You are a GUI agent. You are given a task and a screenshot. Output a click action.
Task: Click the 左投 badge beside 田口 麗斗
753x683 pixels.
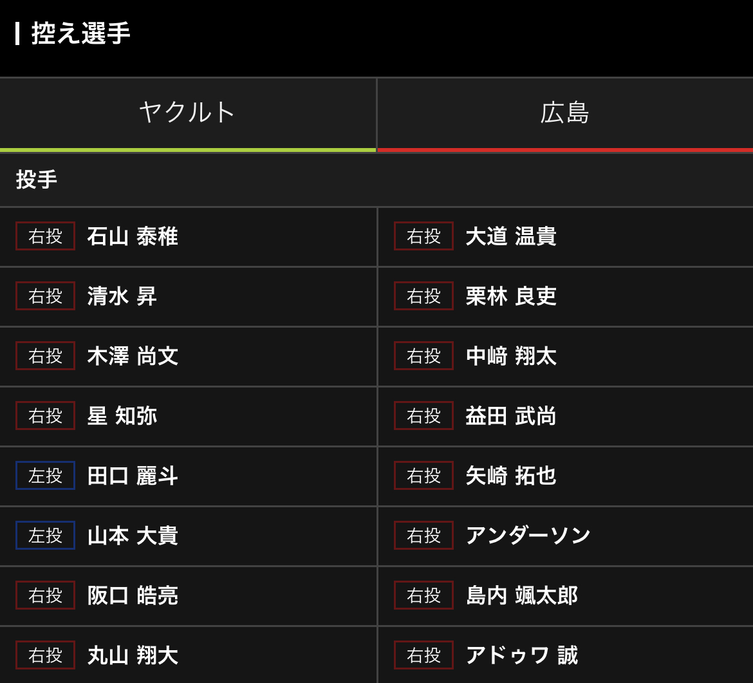coord(45,476)
